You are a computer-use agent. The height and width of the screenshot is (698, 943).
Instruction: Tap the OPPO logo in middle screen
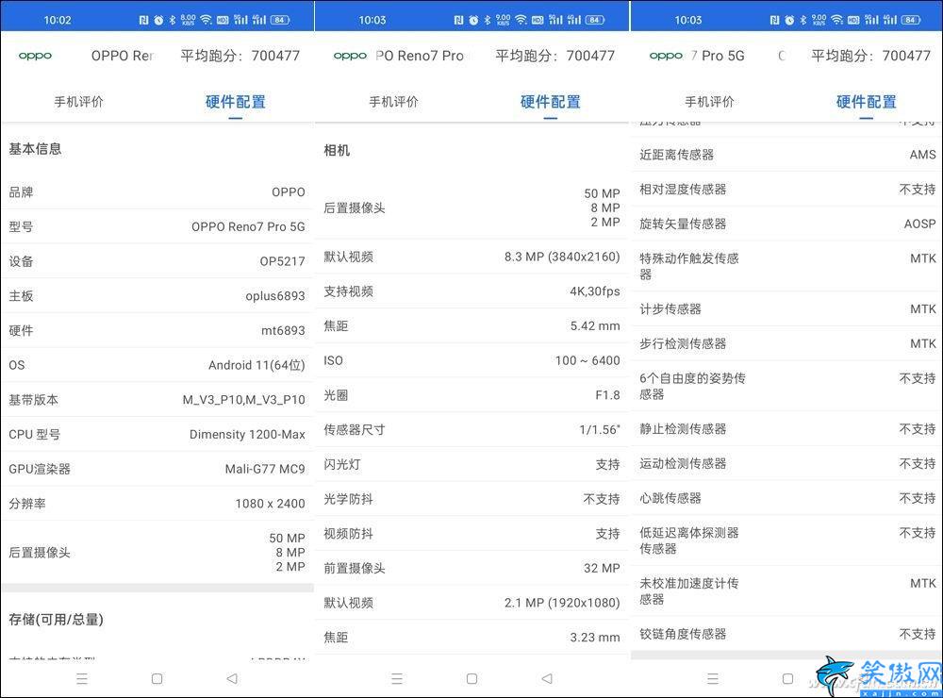[x=350, y=56]
